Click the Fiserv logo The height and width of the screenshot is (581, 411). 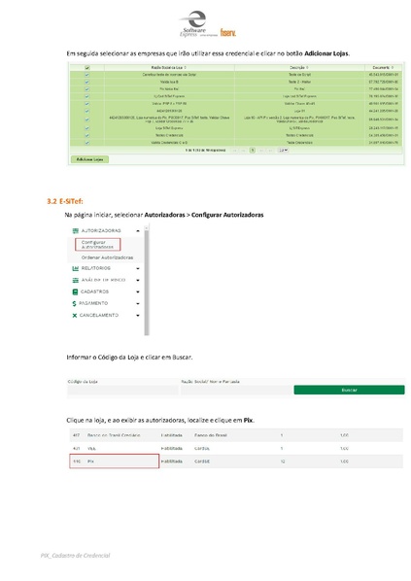[x=228, y=33]
